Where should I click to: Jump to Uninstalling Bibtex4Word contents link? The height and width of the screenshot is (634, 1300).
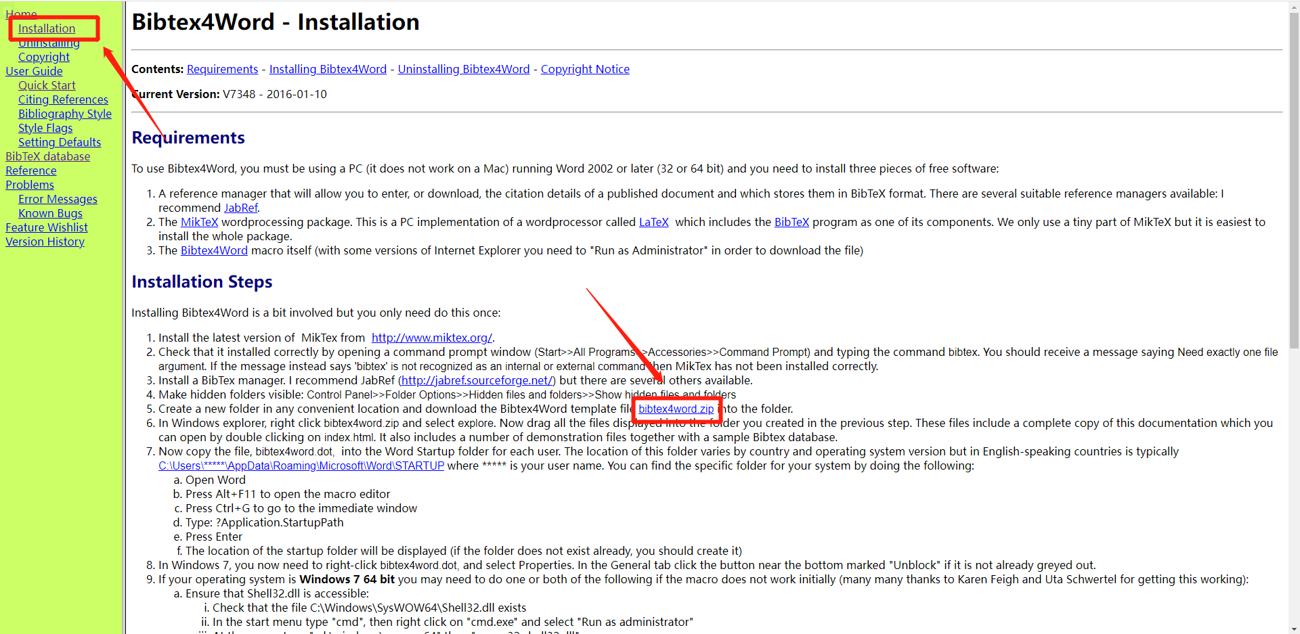(464, 69)
